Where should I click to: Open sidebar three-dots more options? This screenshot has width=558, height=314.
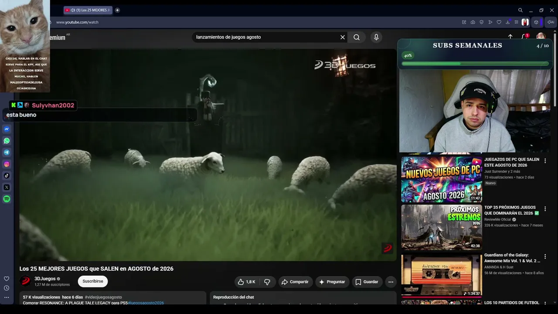[x=7, y=297]
